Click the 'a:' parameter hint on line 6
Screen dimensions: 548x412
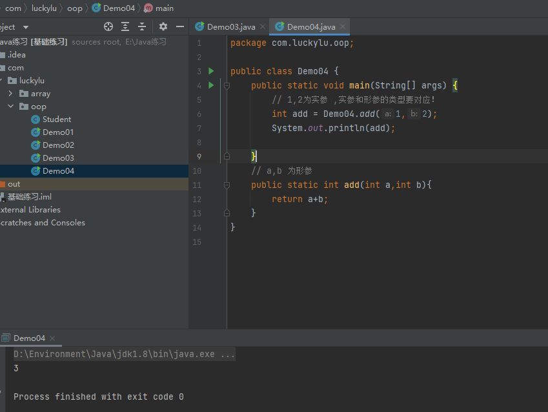[387, 114]
